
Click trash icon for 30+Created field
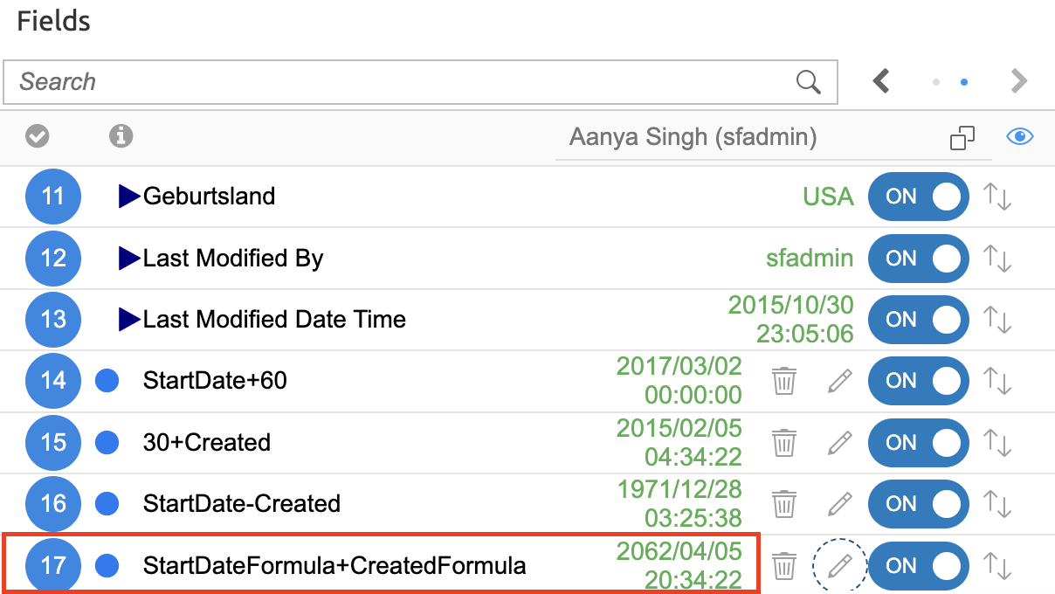(784, 443)
